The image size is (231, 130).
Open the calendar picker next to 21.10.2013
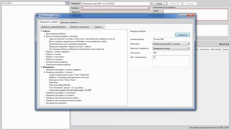67,3
